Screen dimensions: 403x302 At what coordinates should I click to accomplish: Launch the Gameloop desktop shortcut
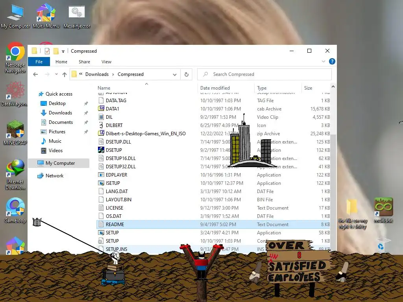[x=15, y=211]
